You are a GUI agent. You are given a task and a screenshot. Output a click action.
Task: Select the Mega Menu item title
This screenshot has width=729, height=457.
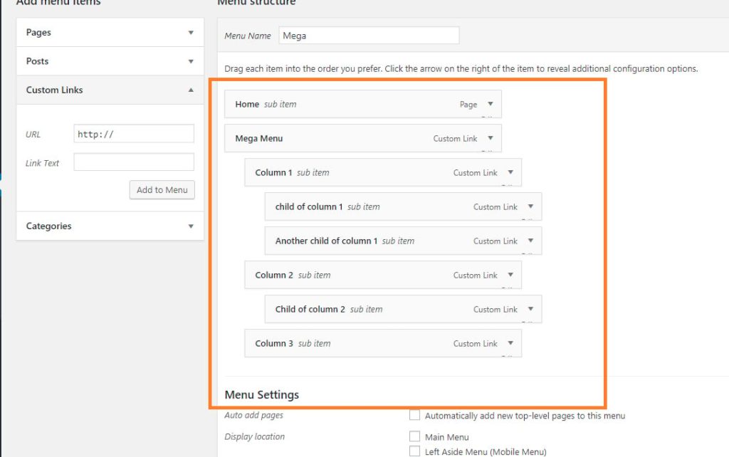point(259,139)
